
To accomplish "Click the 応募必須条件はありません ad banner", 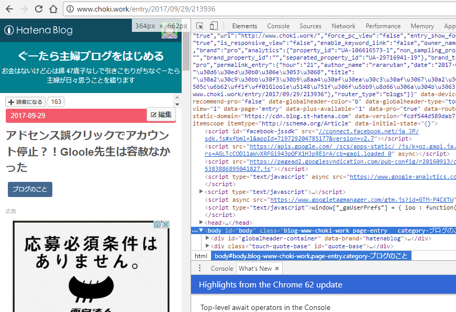I will tap(91, 267).
